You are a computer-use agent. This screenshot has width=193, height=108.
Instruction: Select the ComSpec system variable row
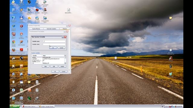[x=48, y=59]
